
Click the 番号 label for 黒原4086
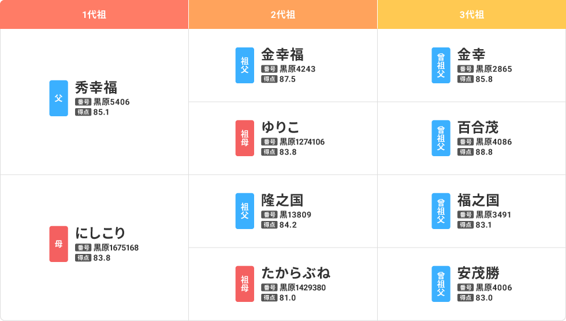(x=466, y=142)
